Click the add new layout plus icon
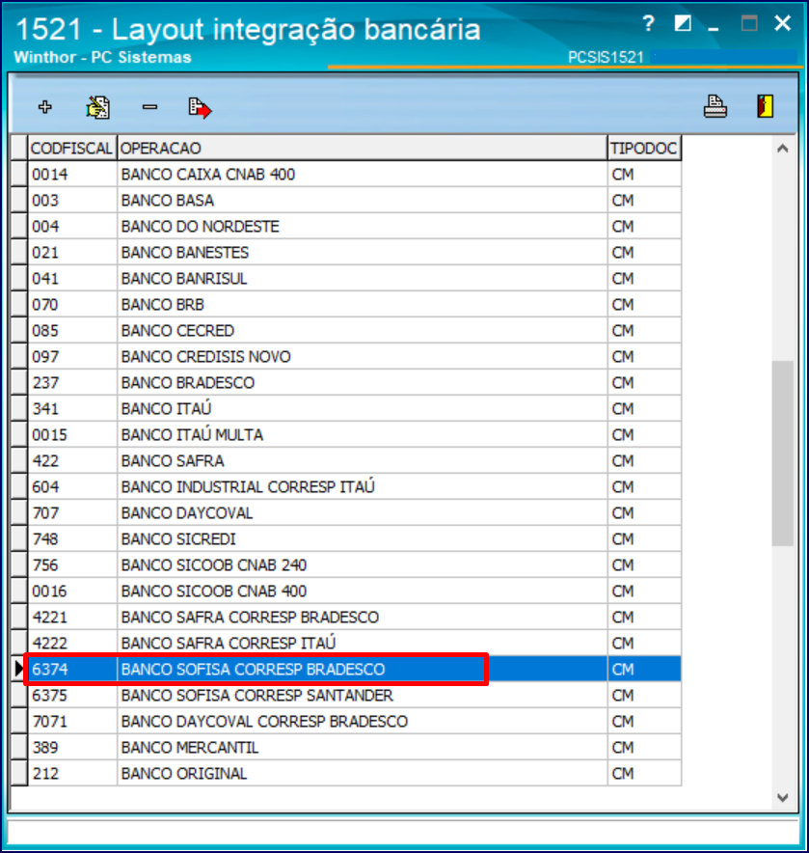This screenshot has width=809, height=853. coord(45,106)
